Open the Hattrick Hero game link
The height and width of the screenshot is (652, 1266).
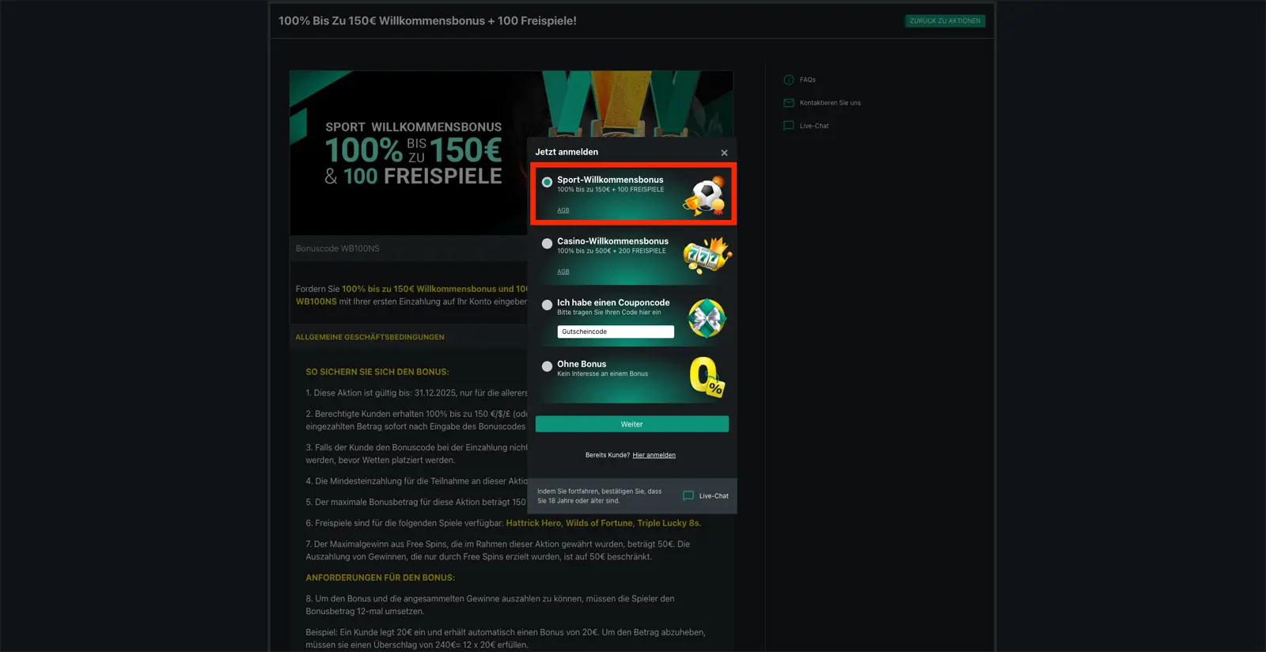[533, 523]
